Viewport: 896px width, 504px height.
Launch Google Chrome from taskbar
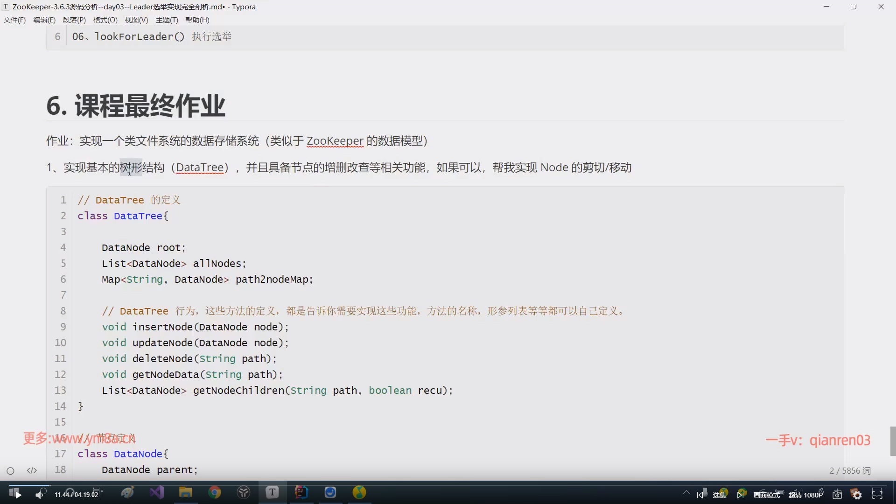pos(215,492)
